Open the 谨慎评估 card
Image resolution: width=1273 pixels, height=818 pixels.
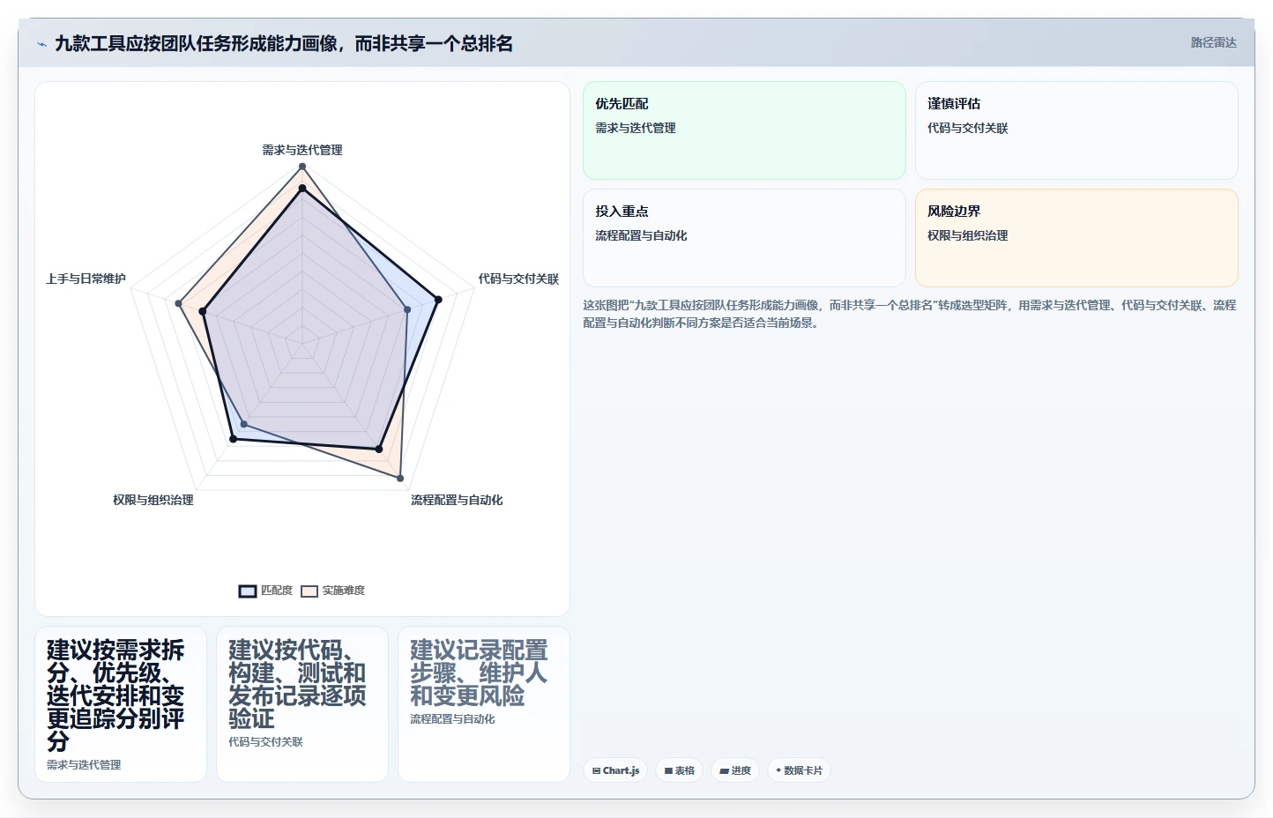click(x=1076, y=130)
